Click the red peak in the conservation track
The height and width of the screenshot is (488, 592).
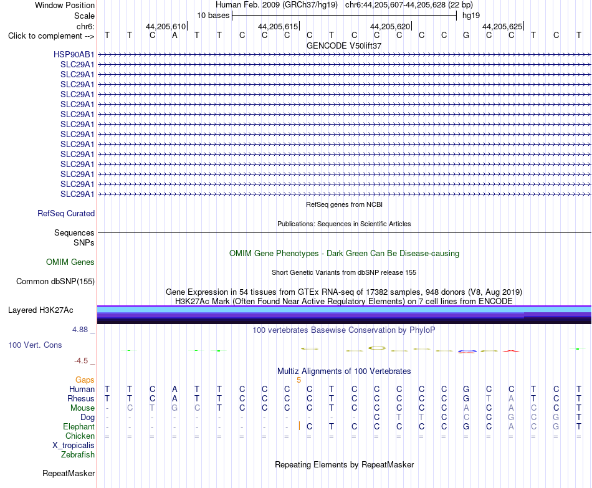pyautogui.click(x=511, y=351)
